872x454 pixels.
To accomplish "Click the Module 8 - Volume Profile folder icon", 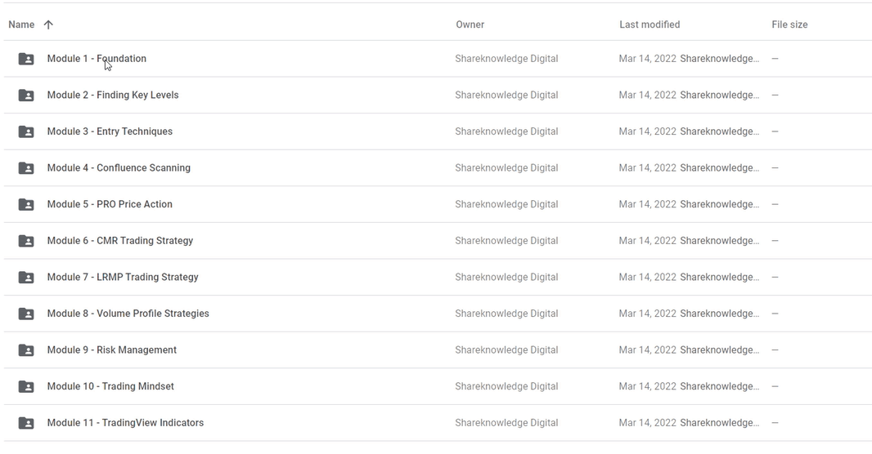I will point(26,314).
